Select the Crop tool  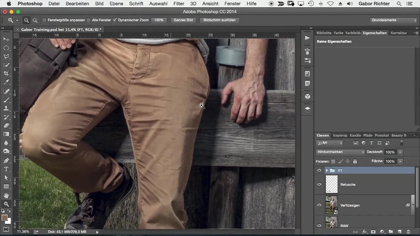click(x=6, y=73)
